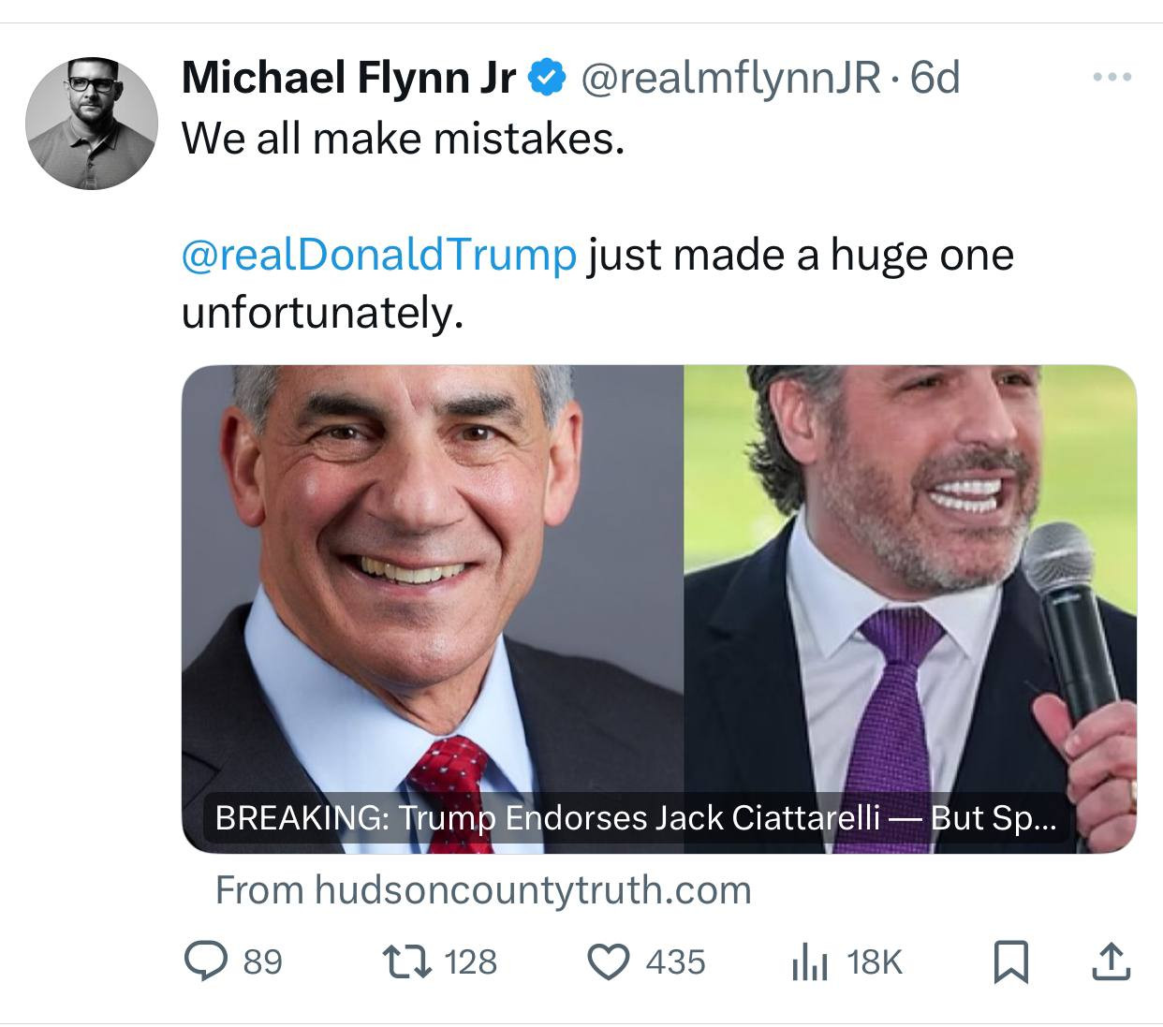The width and height of the screenshot is (1163, 1027).
Task: Like the tweet with the heart icon
Action: pos(608,961)
